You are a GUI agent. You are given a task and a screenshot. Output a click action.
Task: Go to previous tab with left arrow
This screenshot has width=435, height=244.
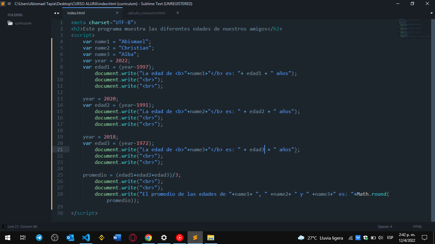[x=55, y=13]
